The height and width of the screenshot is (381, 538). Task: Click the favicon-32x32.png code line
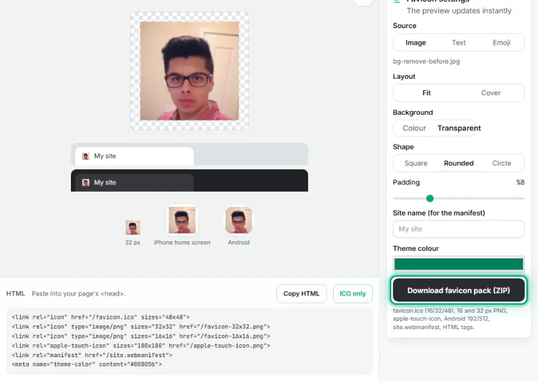click(141, 327)
